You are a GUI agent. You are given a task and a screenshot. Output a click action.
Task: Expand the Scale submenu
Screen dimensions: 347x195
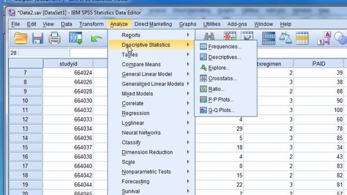coord(152,162)
